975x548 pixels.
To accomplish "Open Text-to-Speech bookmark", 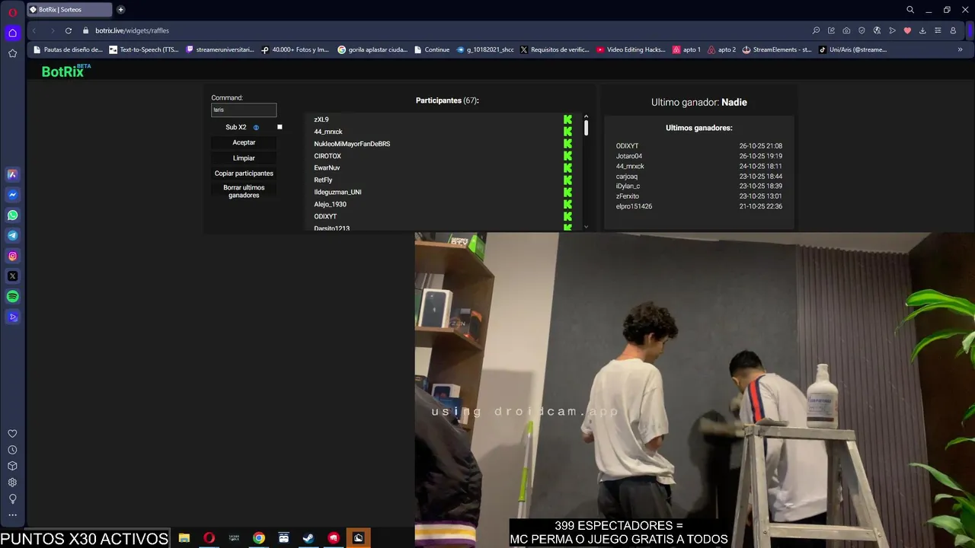I will click(x=144, y=49).
